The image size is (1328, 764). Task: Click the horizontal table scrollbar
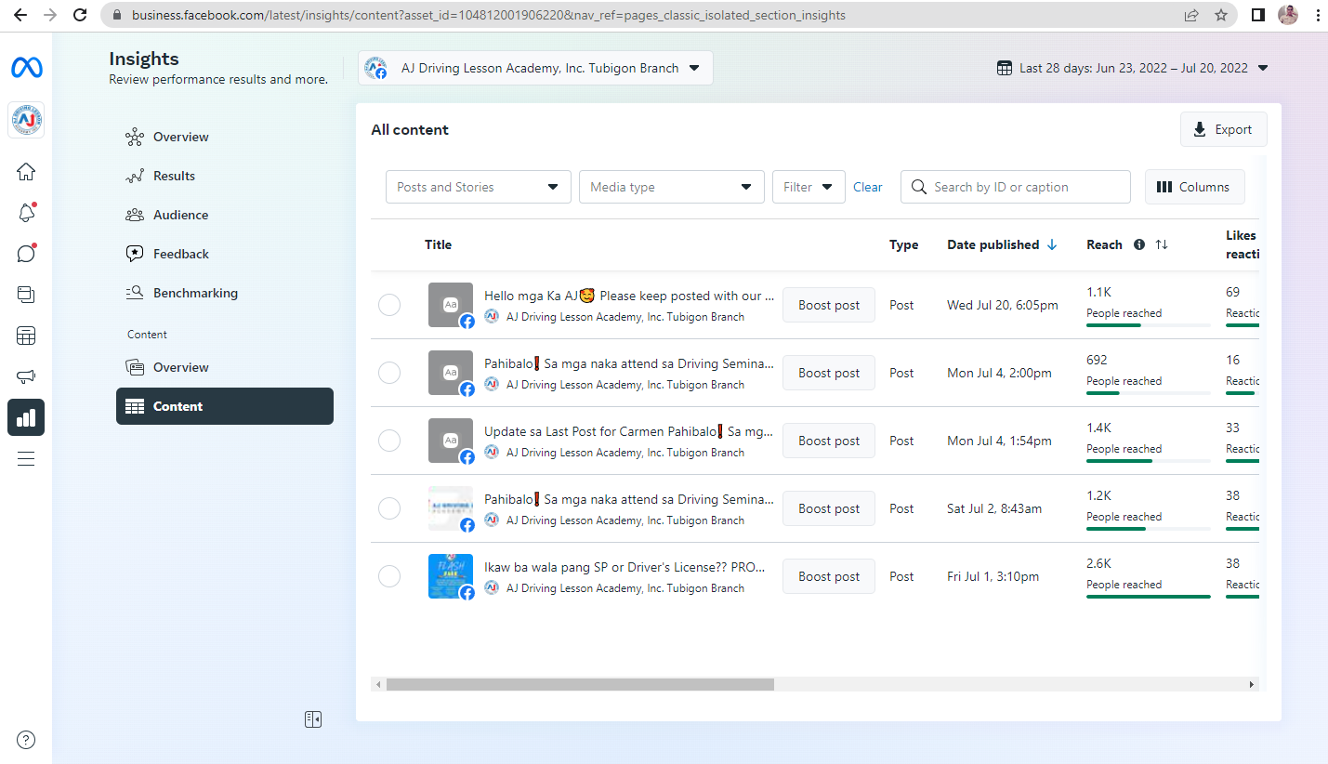click(x=580, y=684)
